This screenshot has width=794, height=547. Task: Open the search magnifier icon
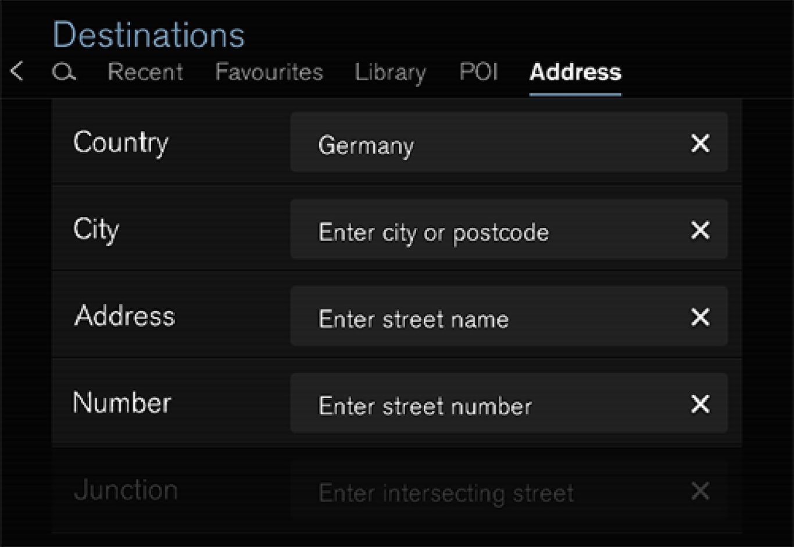(63, 72)
